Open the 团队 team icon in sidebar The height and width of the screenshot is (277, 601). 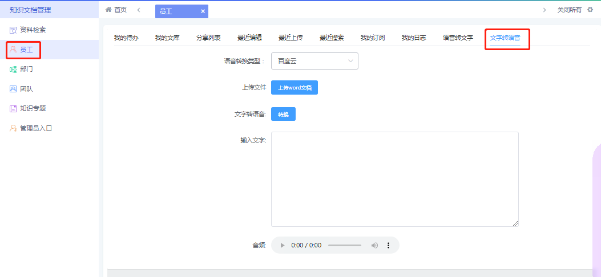click(x=13, y=89)
